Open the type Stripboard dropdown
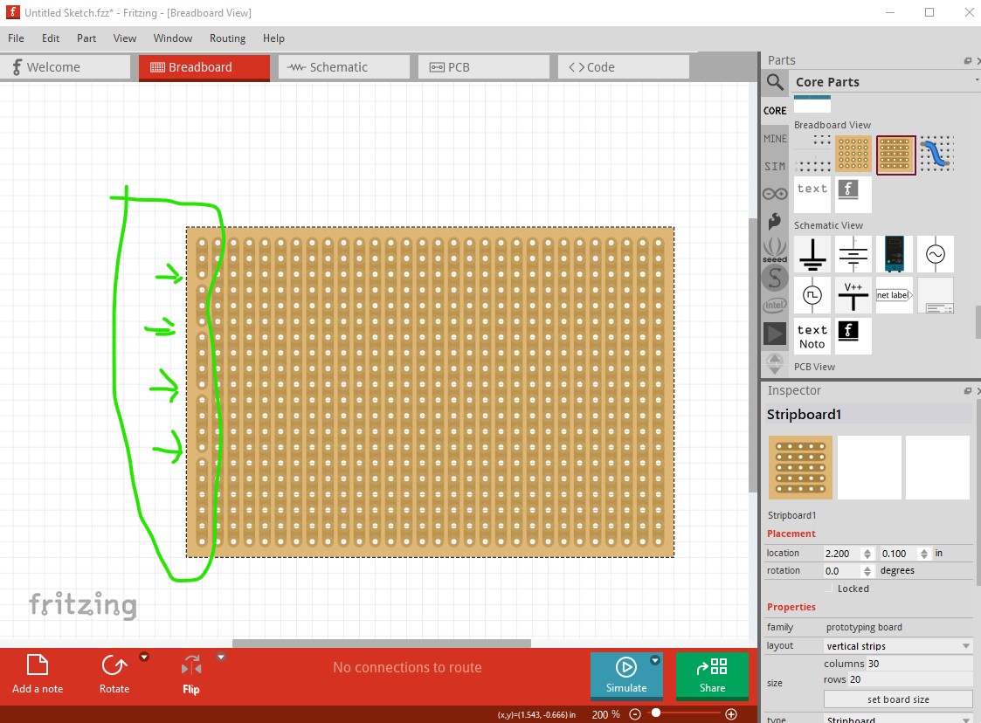The width and height of the screenshot is (981, 723). pyautogui.click(x=898, y=720)
